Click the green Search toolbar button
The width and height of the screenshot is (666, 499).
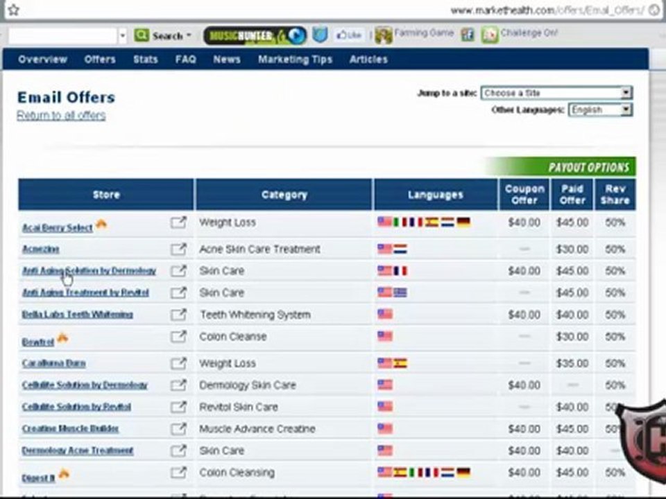(x=164, y=35)
